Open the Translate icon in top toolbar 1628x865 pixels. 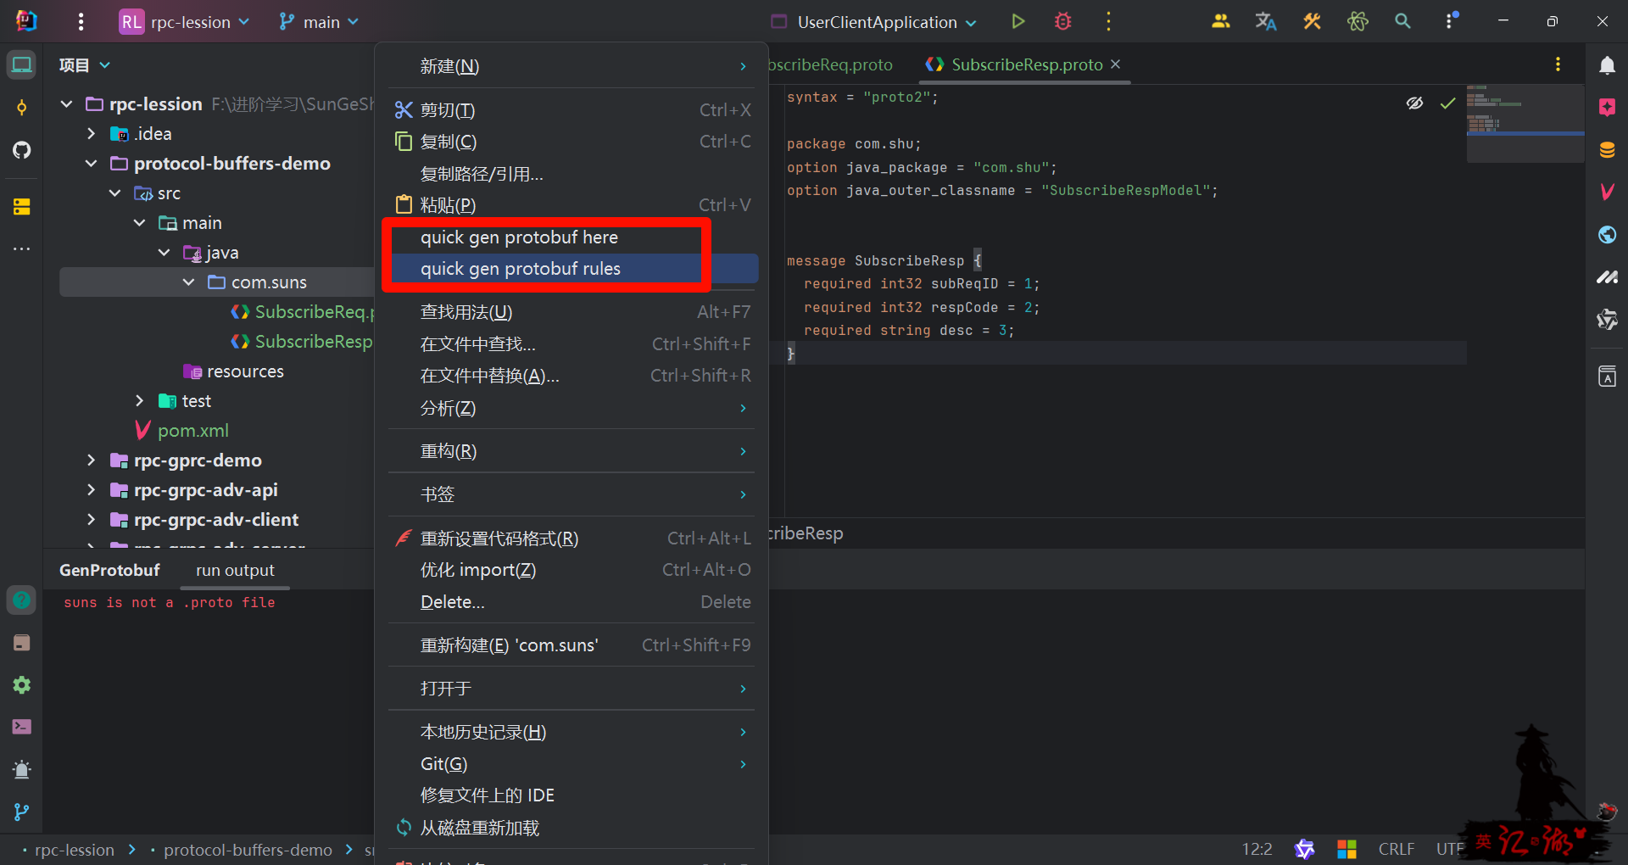(x=1265, y=22)
